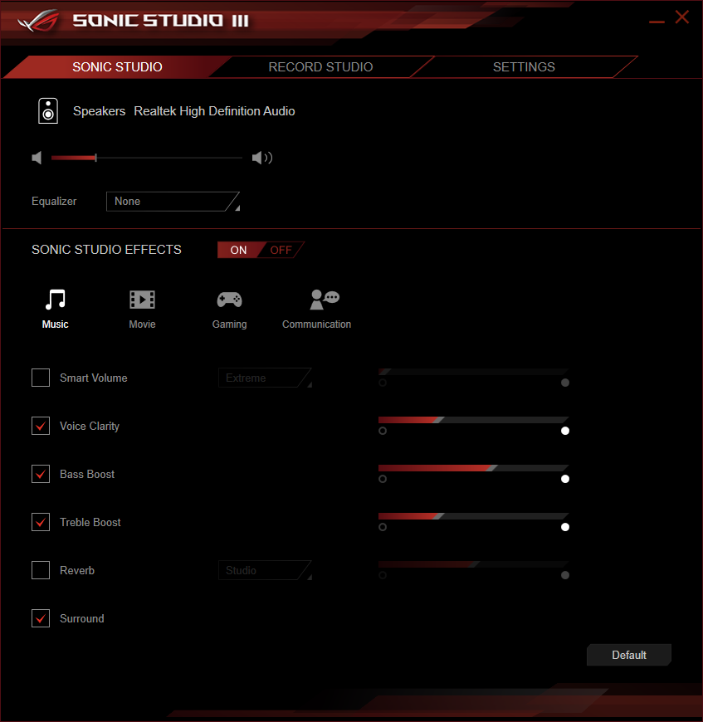Screen dimensions: 703x722
Task: Click the Surround label text
Action: [x=82, y=618]
